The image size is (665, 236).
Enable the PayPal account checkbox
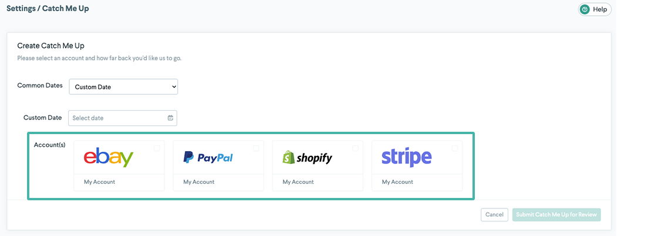256,148
